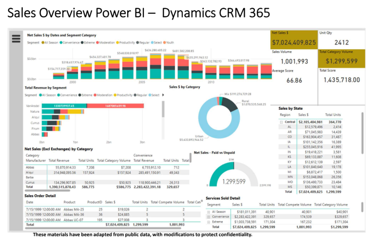Click the Urban slice of the donut chart
This screenshot has width=383, height=244.
coord(204,122)
